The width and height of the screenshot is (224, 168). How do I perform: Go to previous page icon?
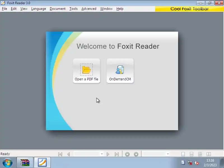(x=68, y=154)
